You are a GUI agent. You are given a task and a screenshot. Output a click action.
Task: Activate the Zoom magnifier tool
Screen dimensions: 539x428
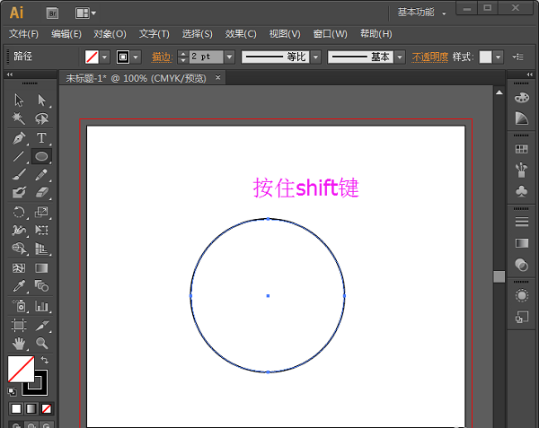click(41, 343)
